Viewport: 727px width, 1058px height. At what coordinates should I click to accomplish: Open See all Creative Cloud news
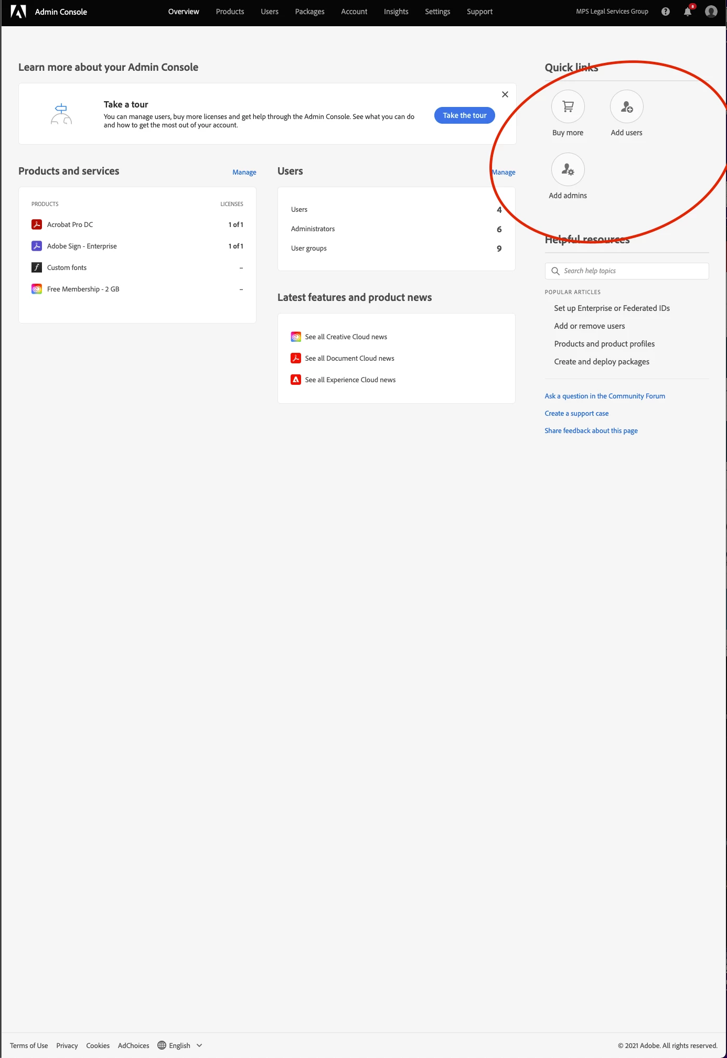click(346, 337)
